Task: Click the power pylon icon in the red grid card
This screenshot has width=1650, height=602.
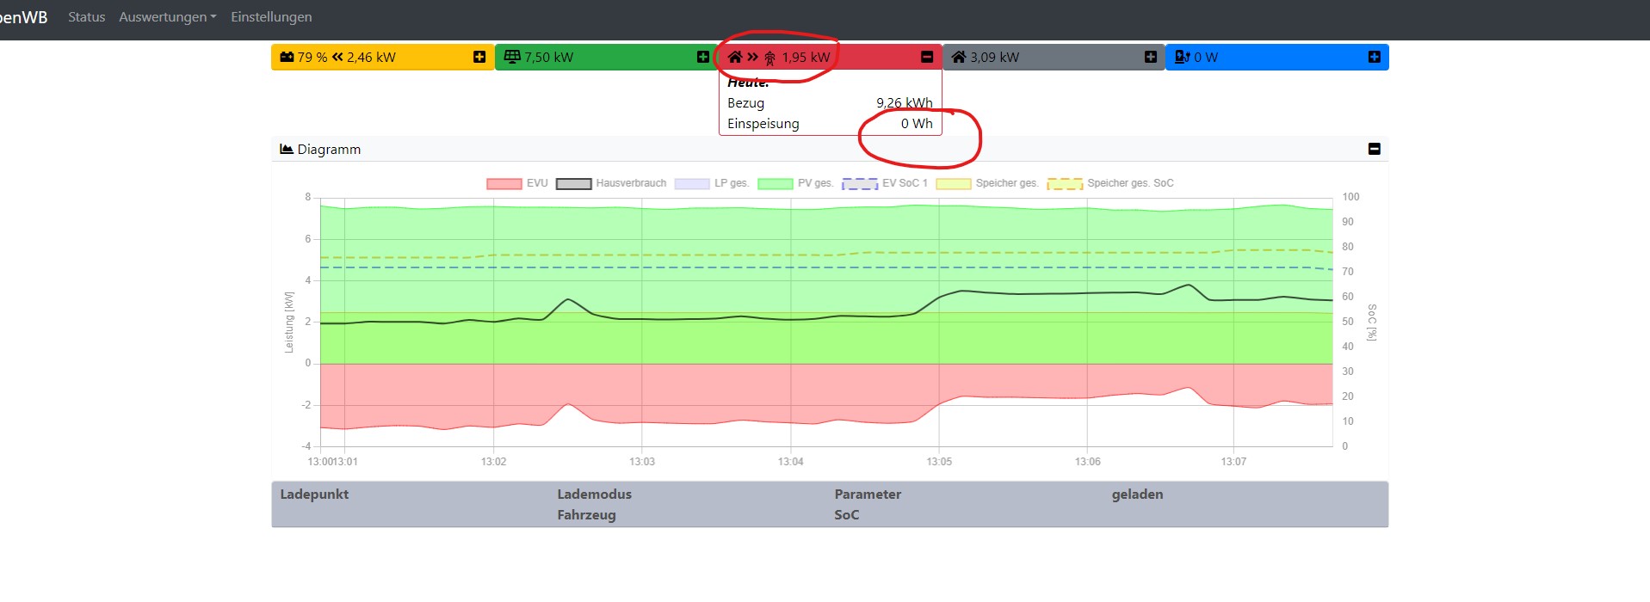Action: tap(769, 58)
